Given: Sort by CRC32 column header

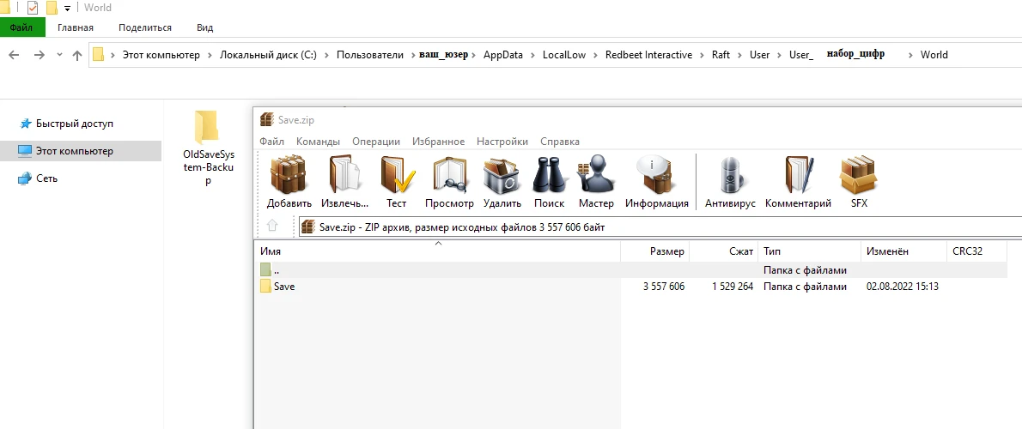Looking at the screenshot, I should click(x=976, y=251).
